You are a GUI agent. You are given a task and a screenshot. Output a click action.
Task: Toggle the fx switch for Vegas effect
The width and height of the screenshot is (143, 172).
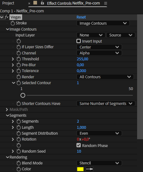[x=7, y=17]
